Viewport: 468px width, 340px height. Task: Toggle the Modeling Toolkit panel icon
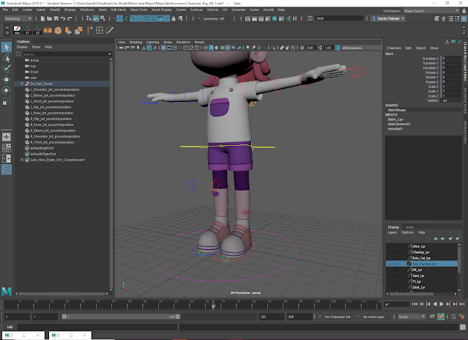click(437, 18)
